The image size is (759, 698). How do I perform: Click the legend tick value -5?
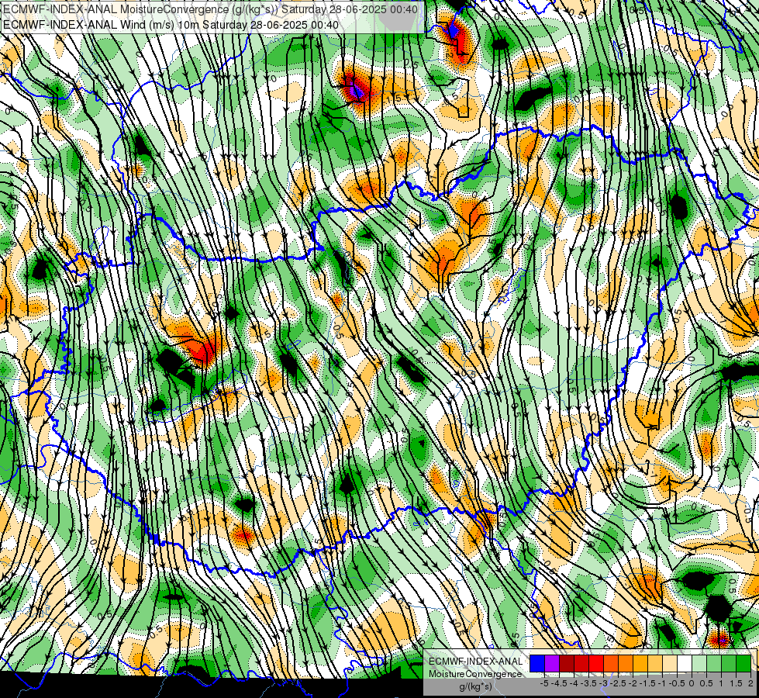(544, 683)
